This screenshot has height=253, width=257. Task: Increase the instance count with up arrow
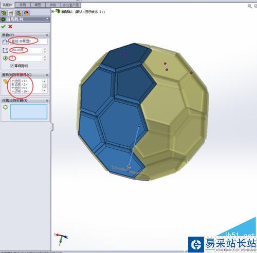[x=45, y=57]
